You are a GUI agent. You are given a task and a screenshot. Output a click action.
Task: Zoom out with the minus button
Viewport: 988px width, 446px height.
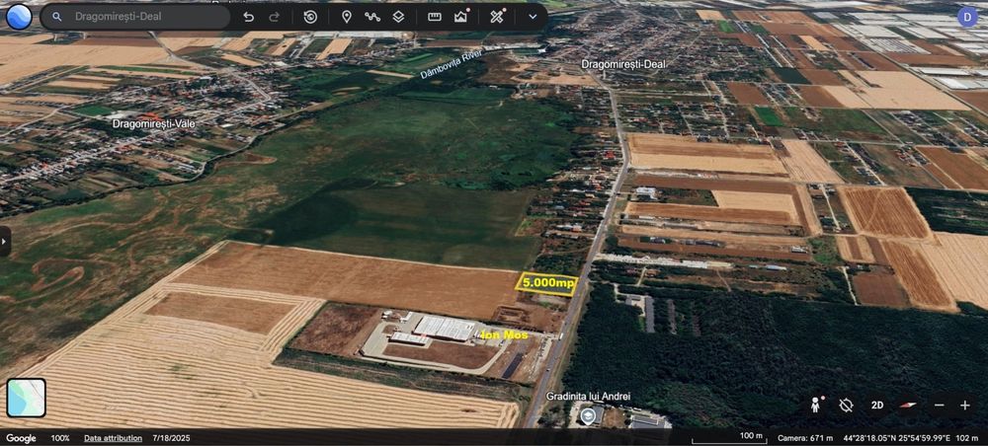(x=939, y=406)
